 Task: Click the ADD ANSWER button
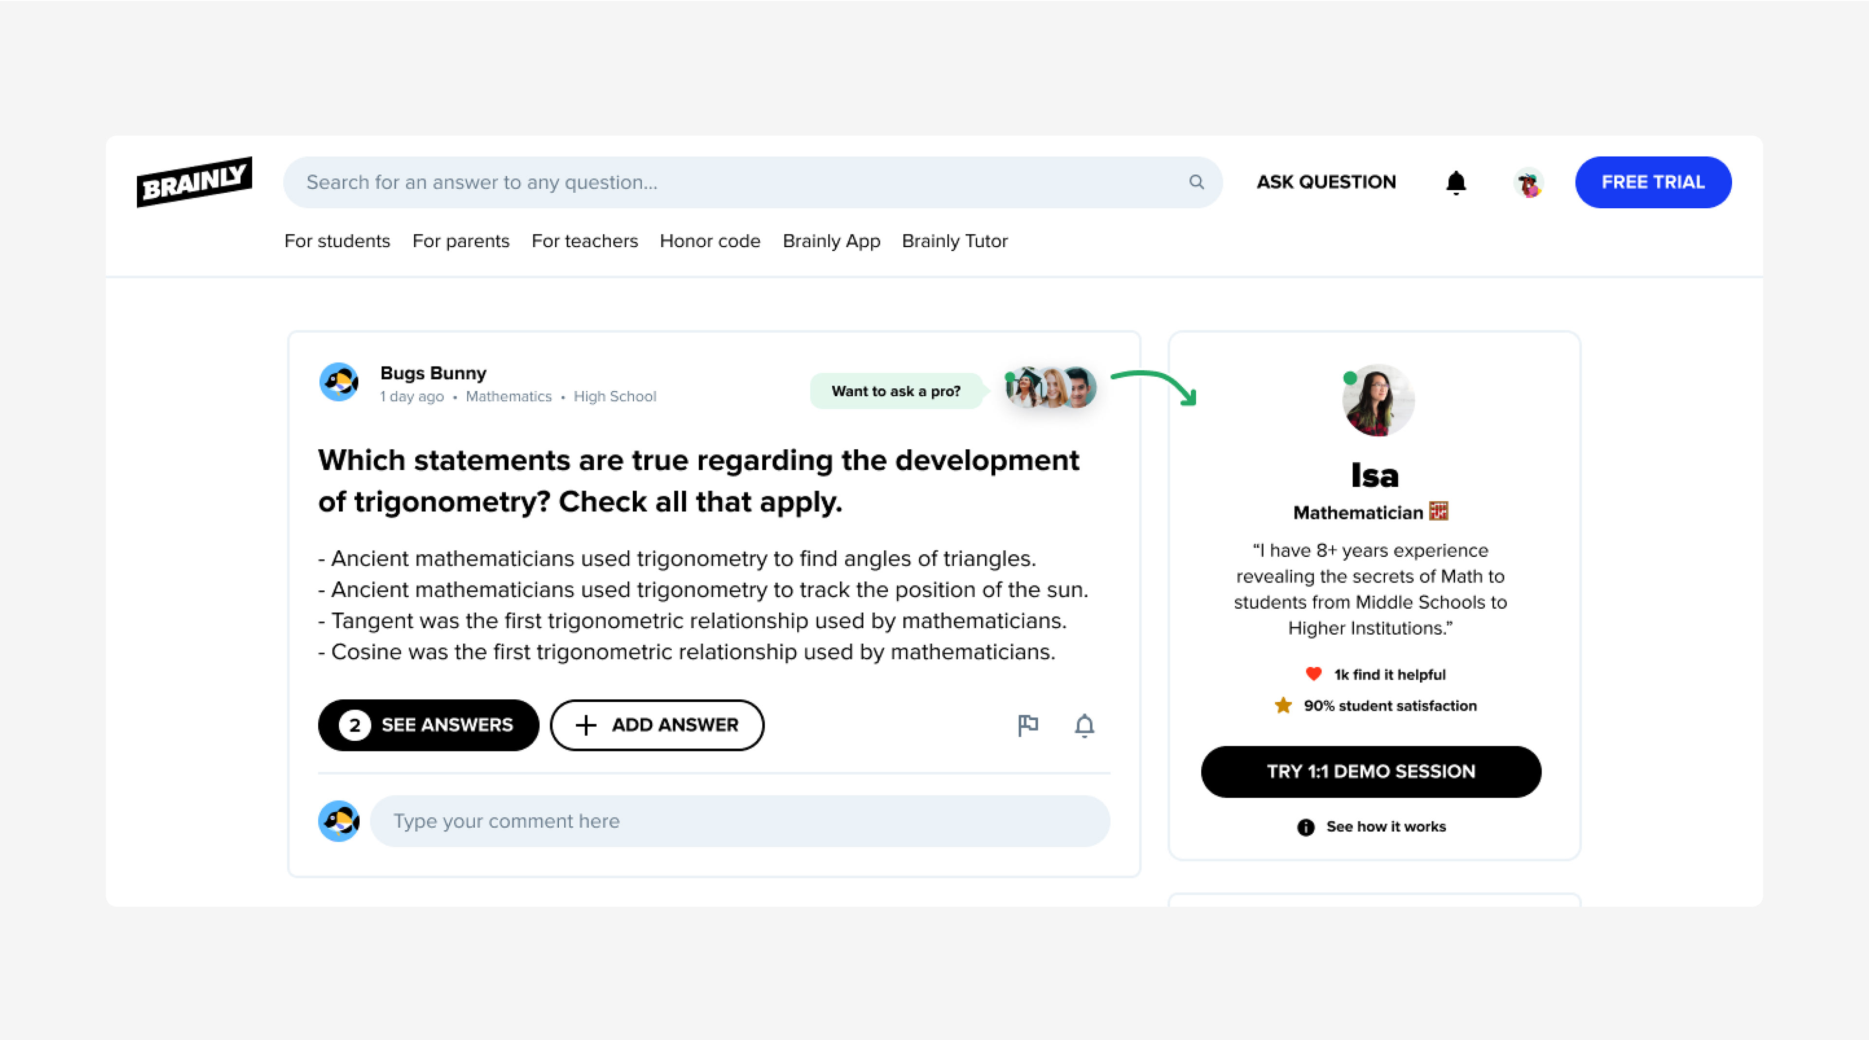pos(657,725)
